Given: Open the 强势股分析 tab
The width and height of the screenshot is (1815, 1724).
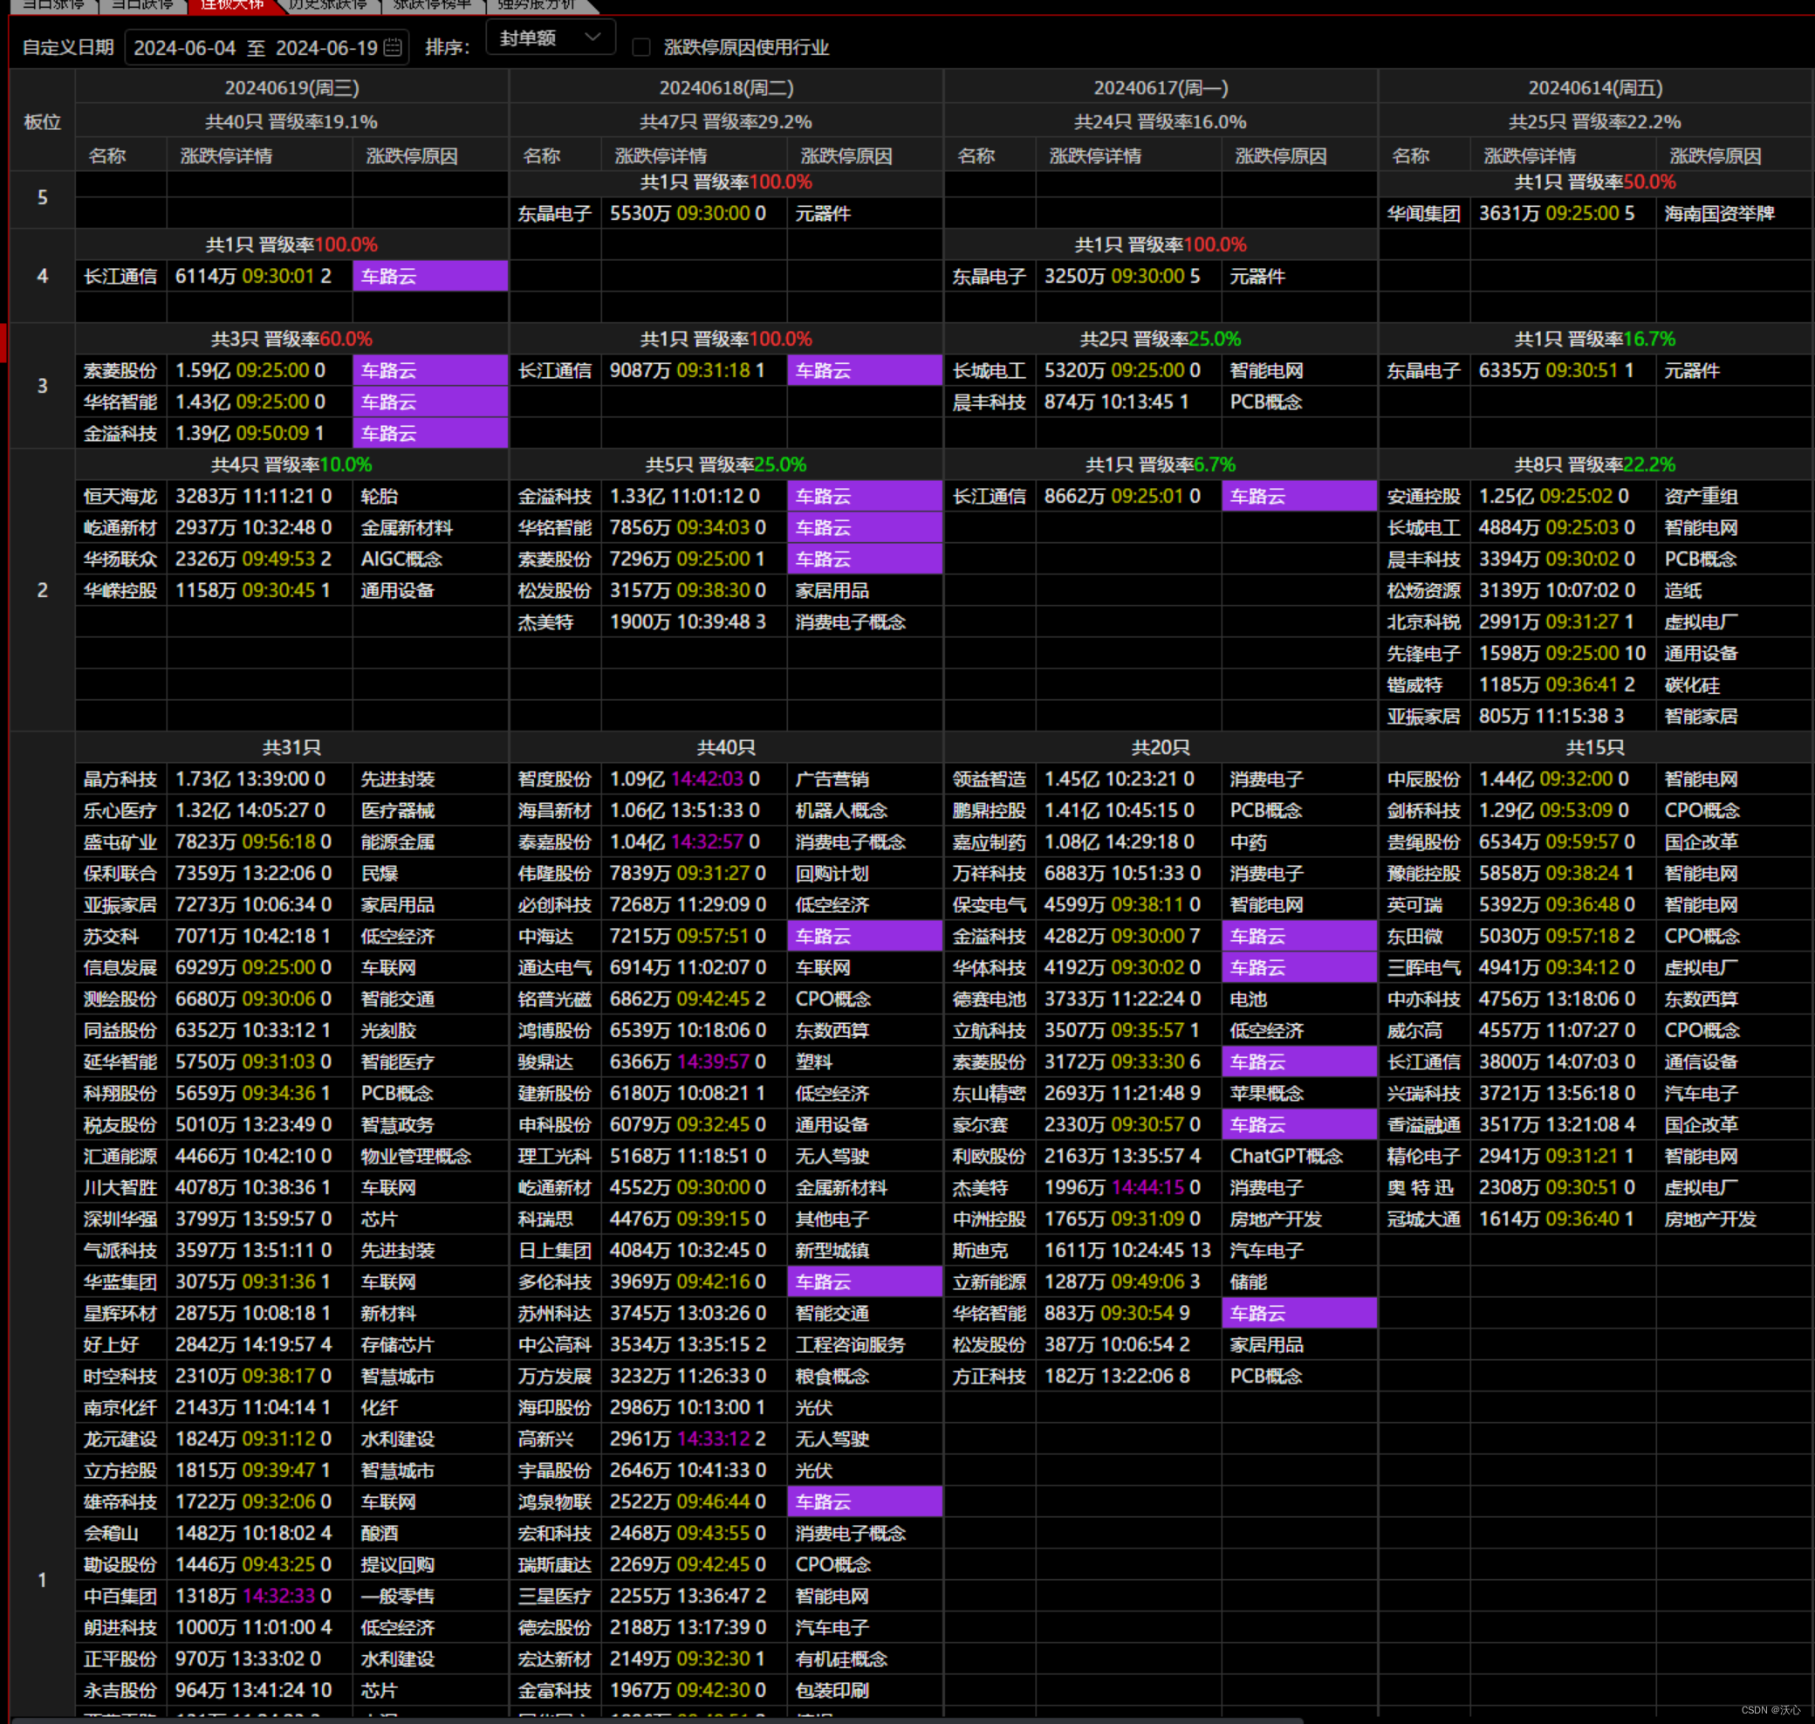Looking at the screenshot, I should (x=536, y=5).
